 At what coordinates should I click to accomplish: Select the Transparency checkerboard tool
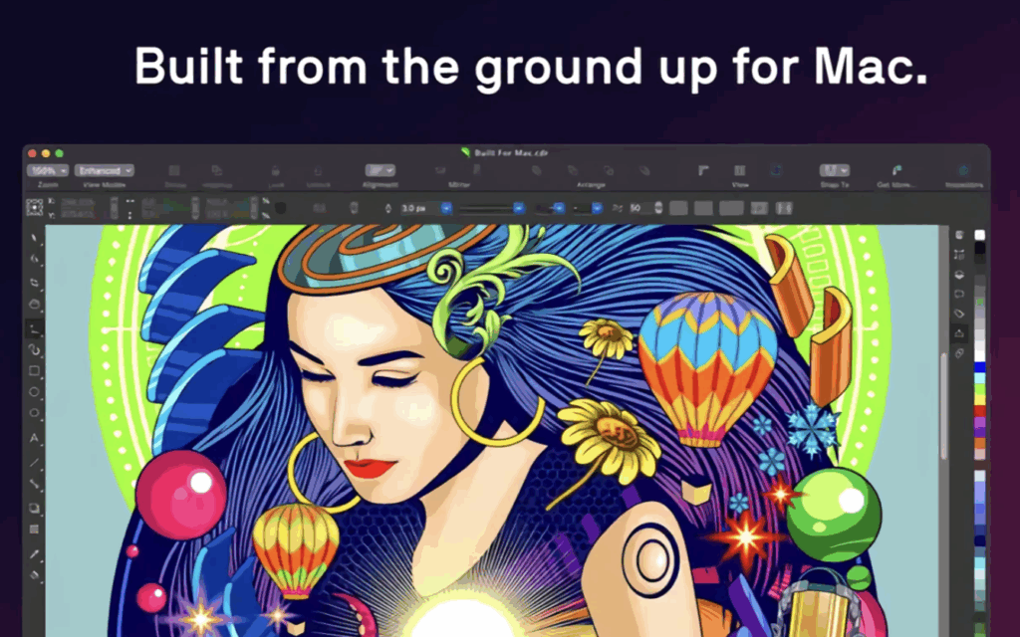tap(34, 530)
